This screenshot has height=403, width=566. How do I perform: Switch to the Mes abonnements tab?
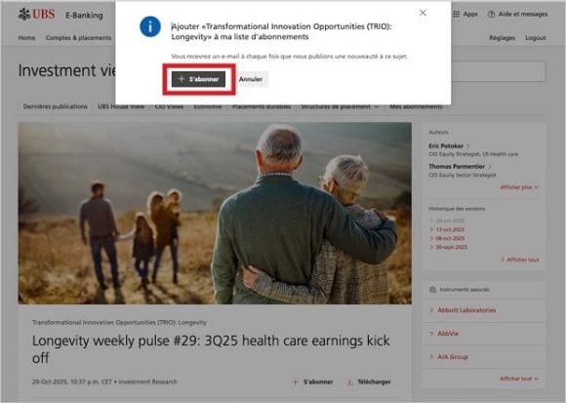tap(416, 106)
